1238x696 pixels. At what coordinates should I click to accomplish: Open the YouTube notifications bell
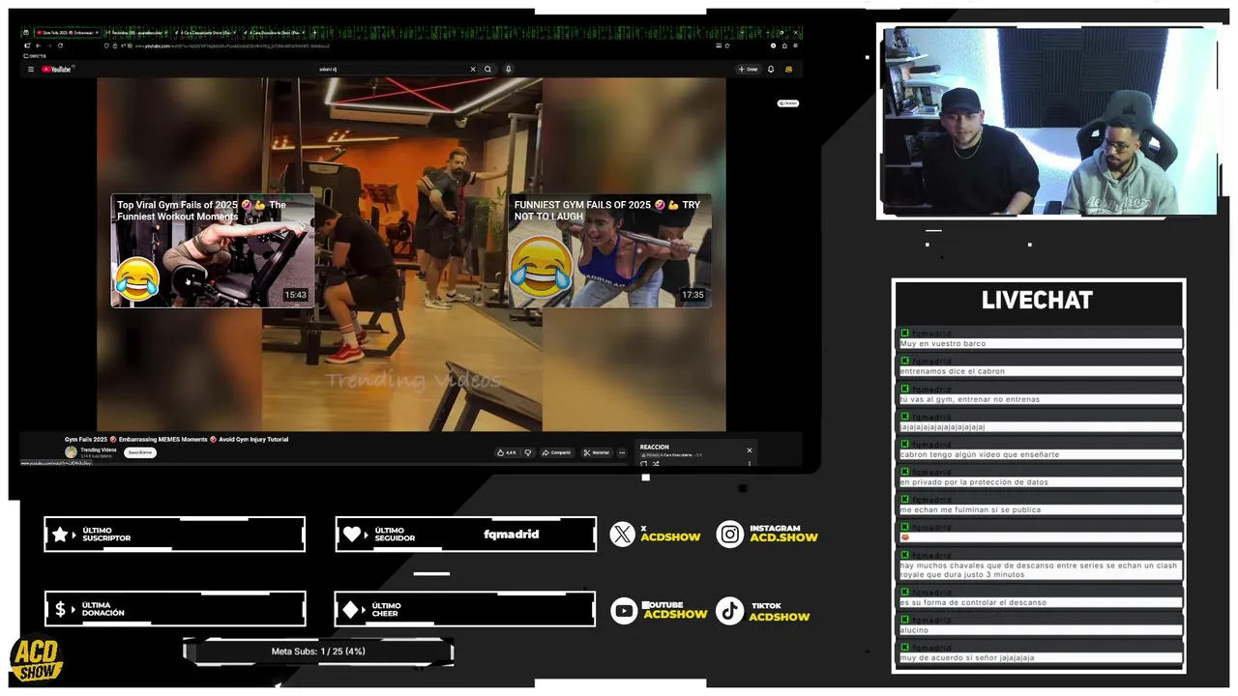pyautogui.click(x=771, y=70)
